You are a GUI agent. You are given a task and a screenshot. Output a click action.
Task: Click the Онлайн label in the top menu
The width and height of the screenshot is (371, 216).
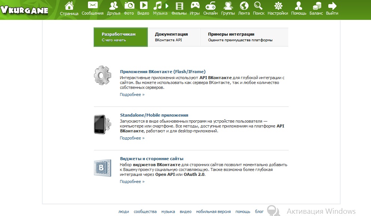[210, 13]
